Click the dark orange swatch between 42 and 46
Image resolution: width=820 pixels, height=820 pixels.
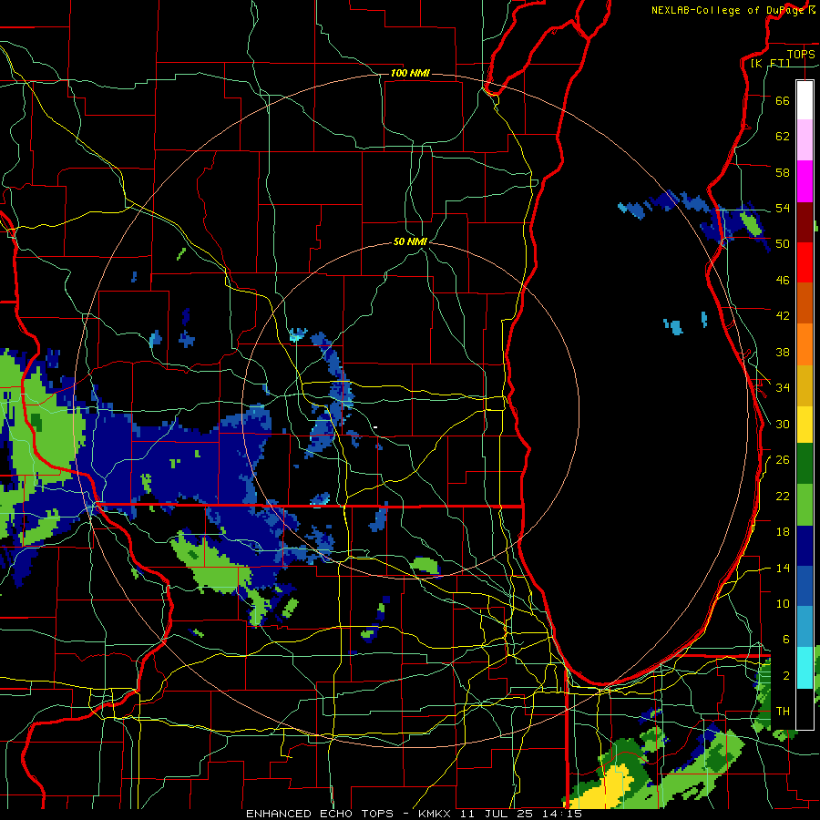pos(805,303)
